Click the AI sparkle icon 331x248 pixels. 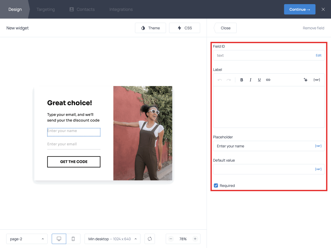pos(306,80)
